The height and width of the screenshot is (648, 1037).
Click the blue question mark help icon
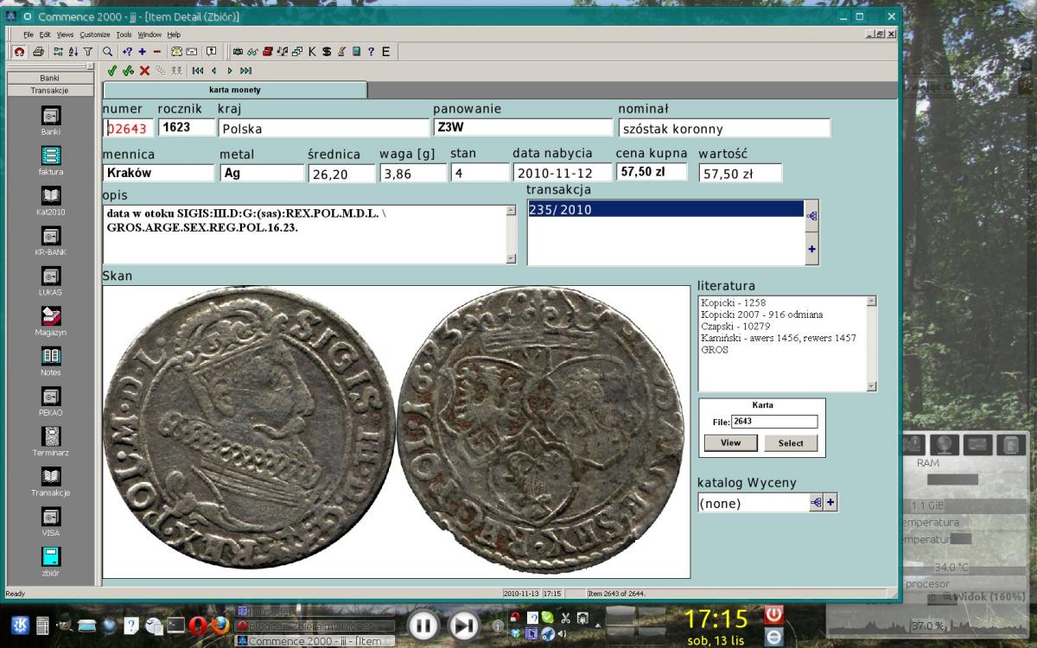pyautogui.click(x=371, y=52)
